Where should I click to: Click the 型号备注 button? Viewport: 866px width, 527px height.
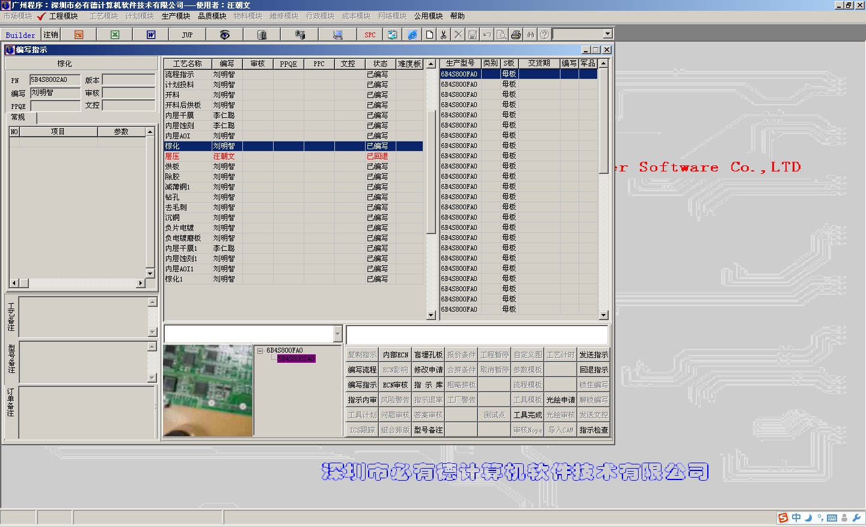(428, 430)
